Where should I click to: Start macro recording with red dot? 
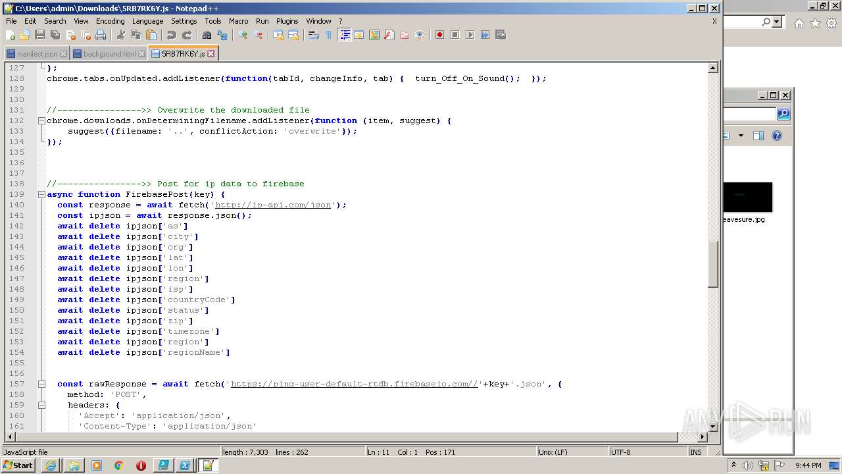tap(439, 35)
